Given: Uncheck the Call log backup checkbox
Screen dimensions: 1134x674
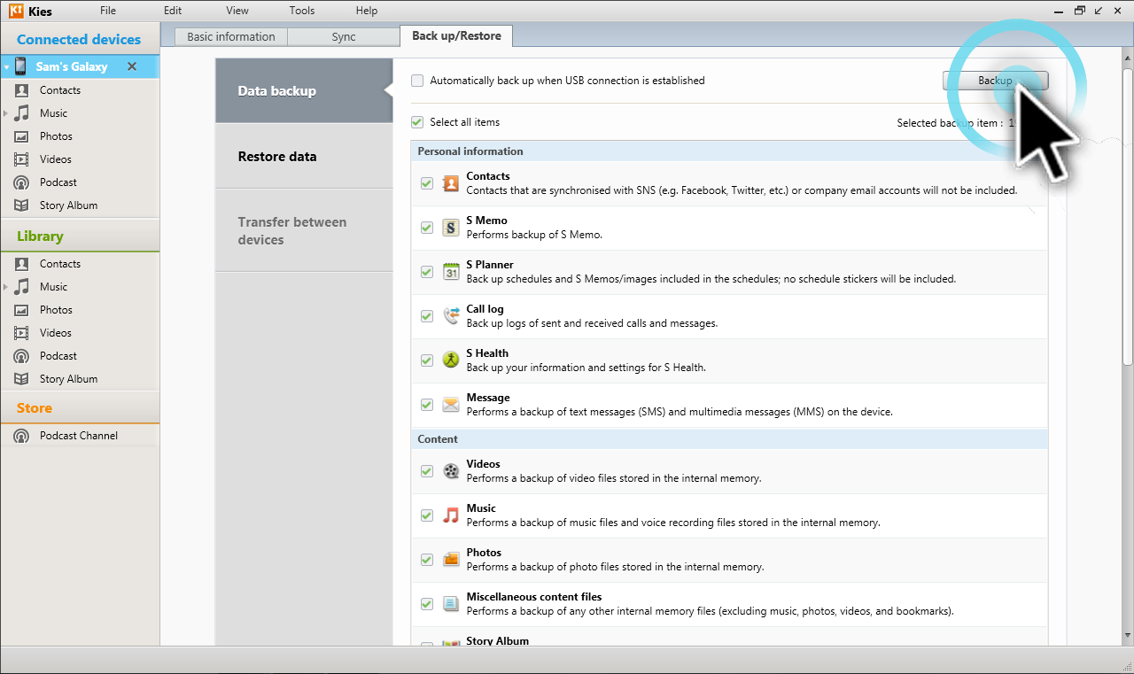Looking at the screenshot, I should 427,316.
